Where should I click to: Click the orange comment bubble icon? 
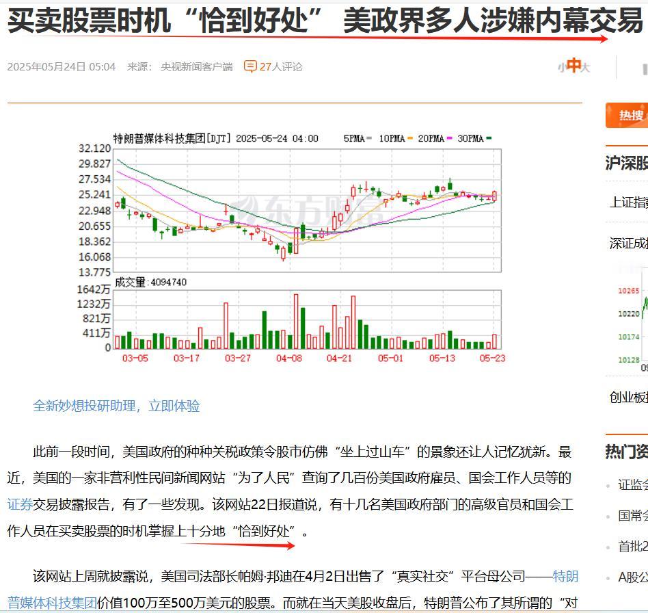pos(250,66)
